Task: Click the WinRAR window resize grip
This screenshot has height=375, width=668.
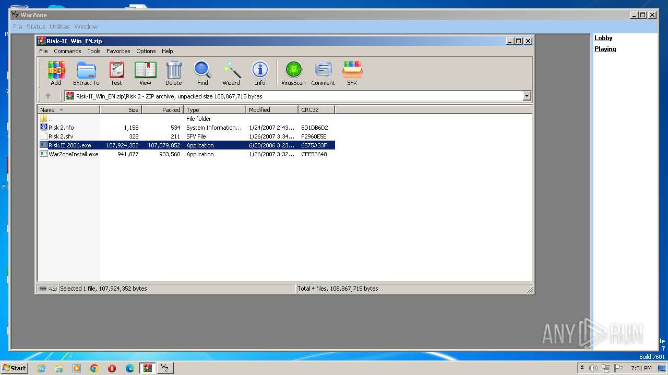Action: pos(530,290)
